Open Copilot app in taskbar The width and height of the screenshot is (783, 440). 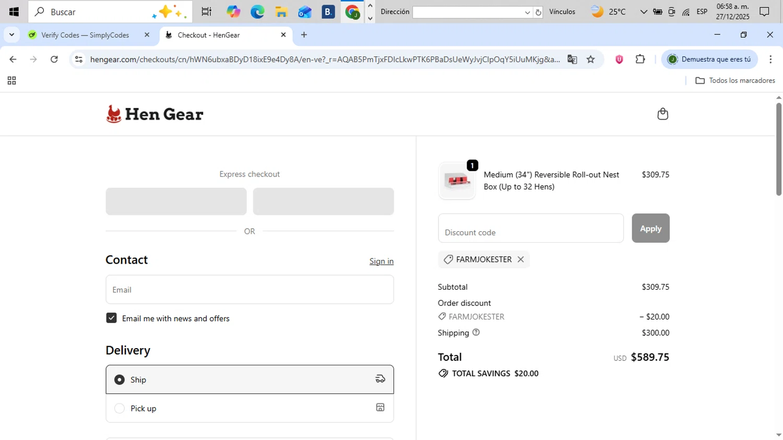(x=233, y=11)
